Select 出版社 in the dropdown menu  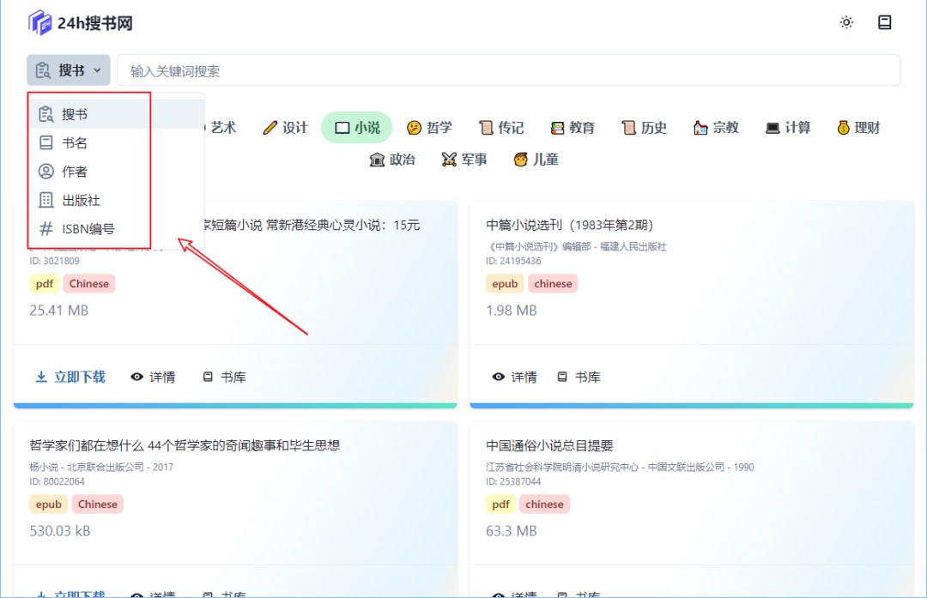coord(117,200)
